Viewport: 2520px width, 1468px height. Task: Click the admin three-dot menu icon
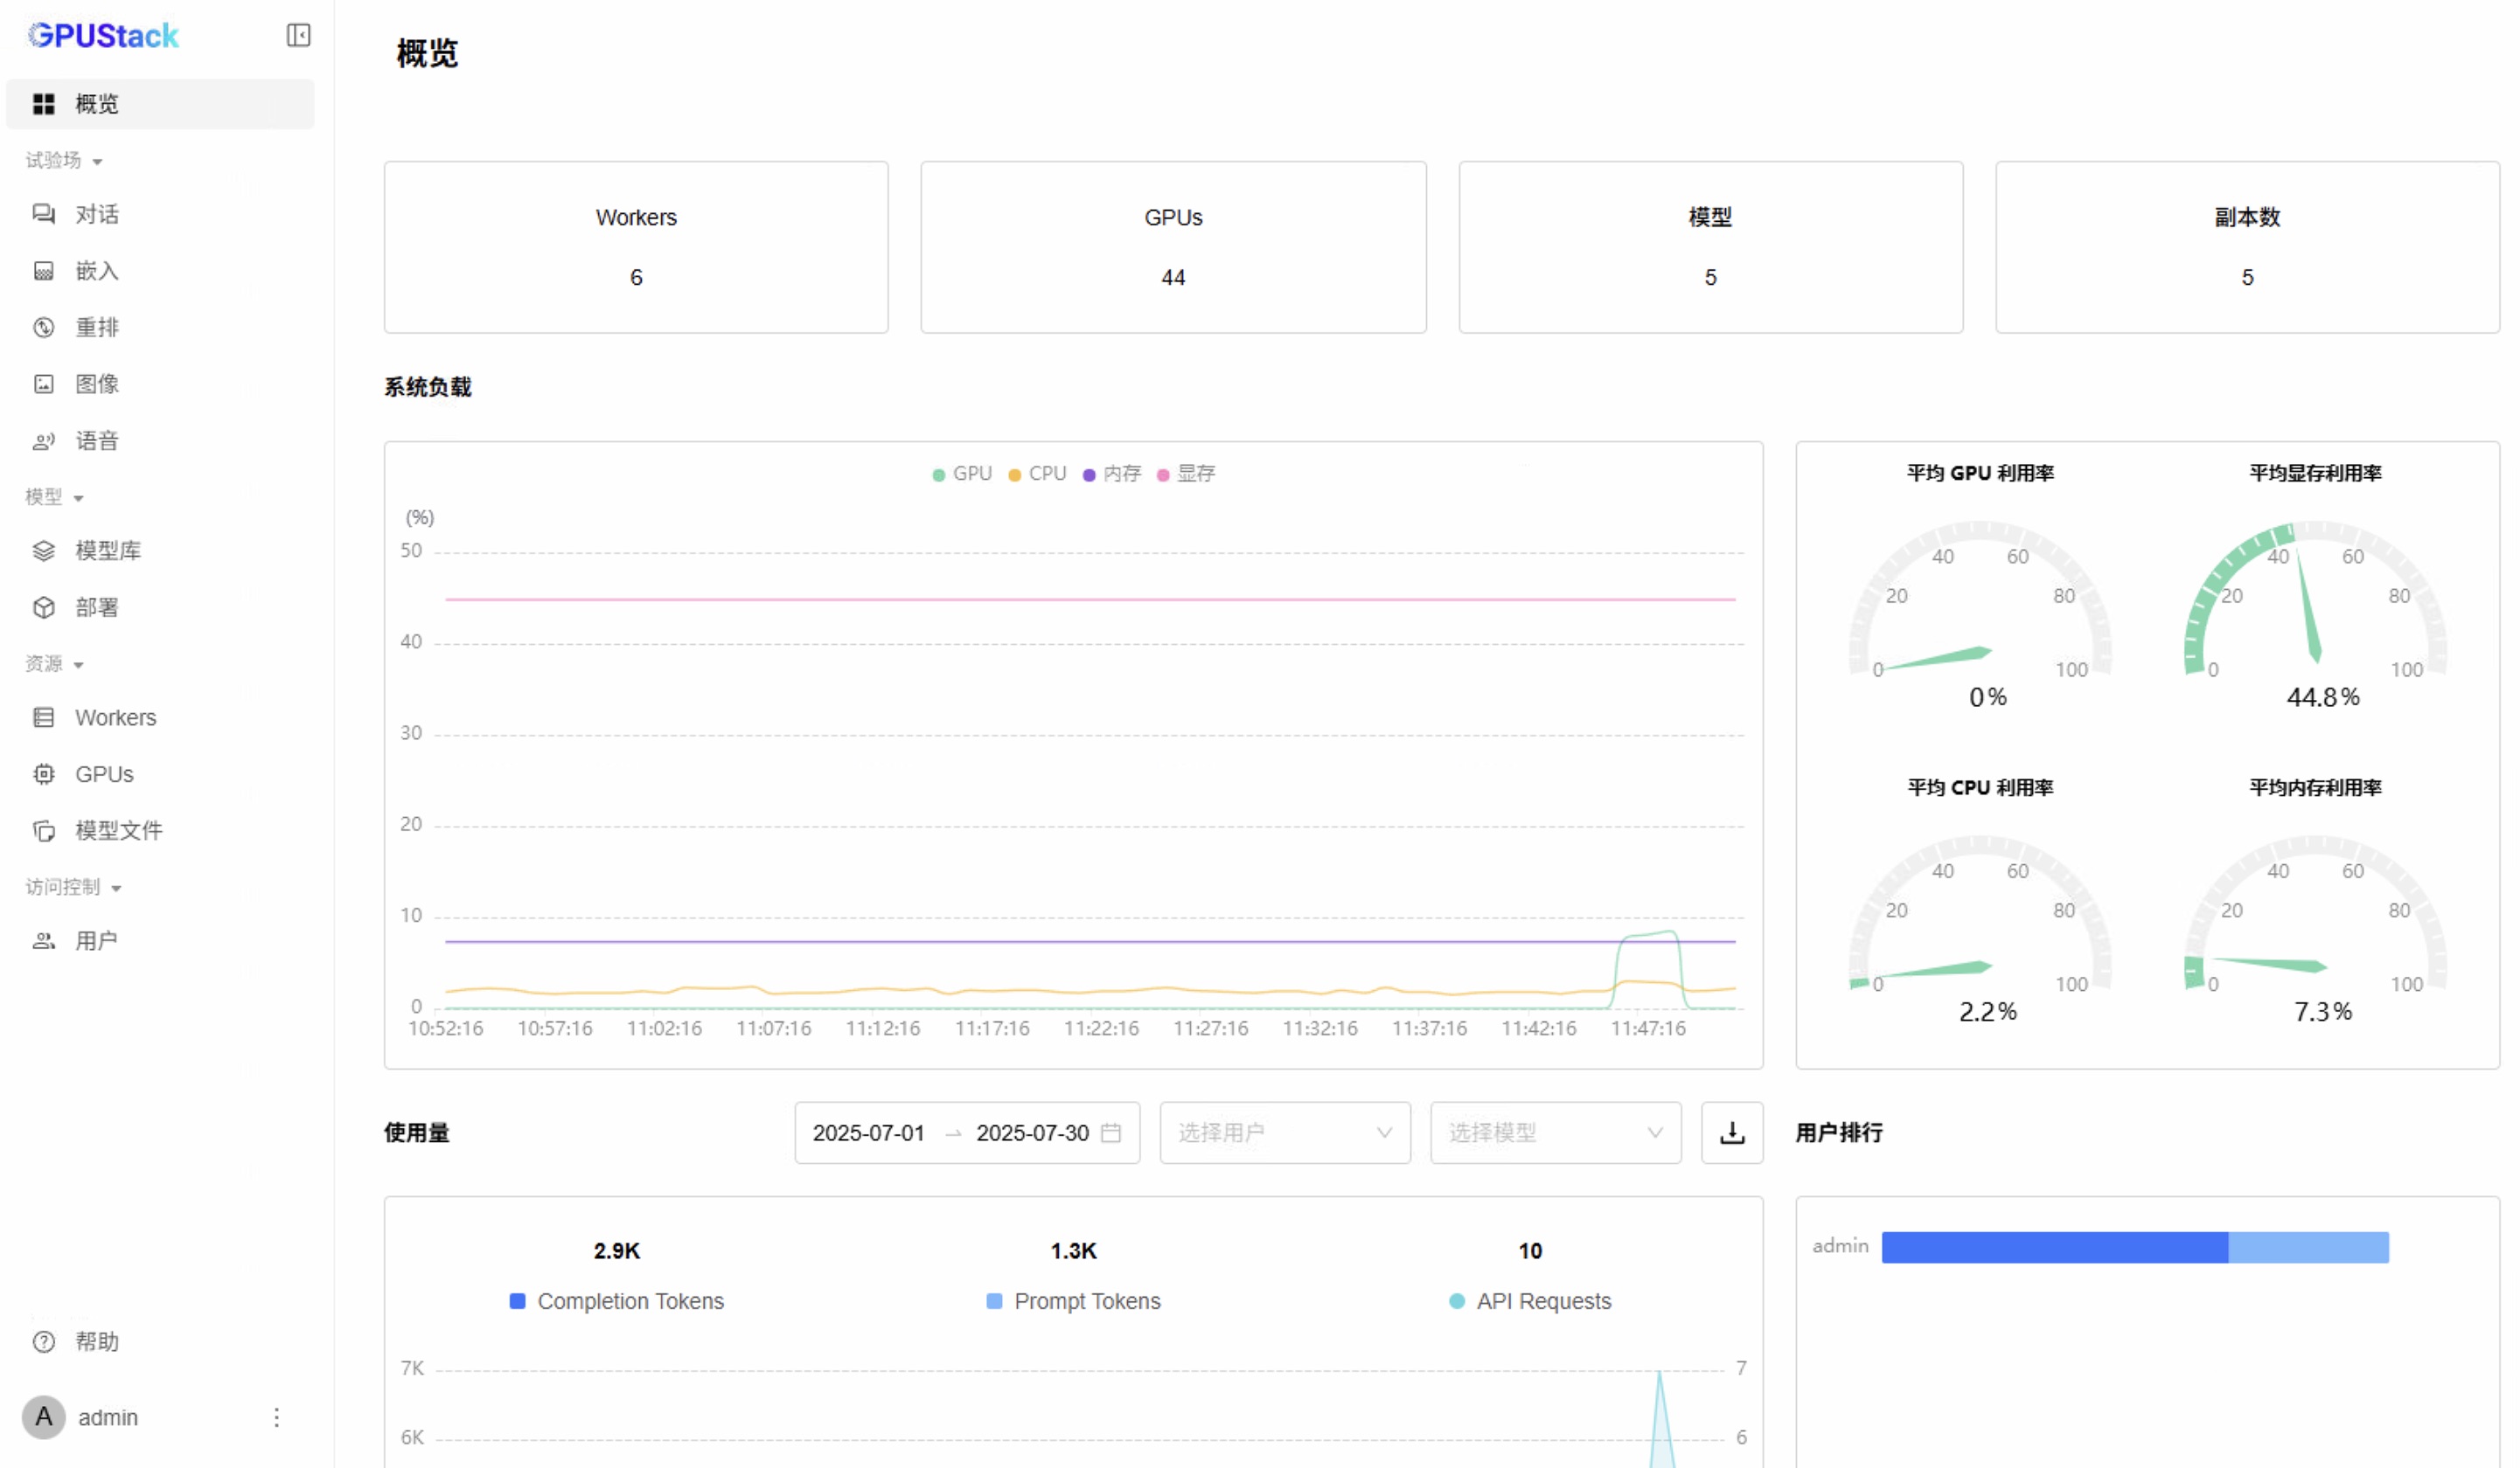click(x=276, y=1416)
